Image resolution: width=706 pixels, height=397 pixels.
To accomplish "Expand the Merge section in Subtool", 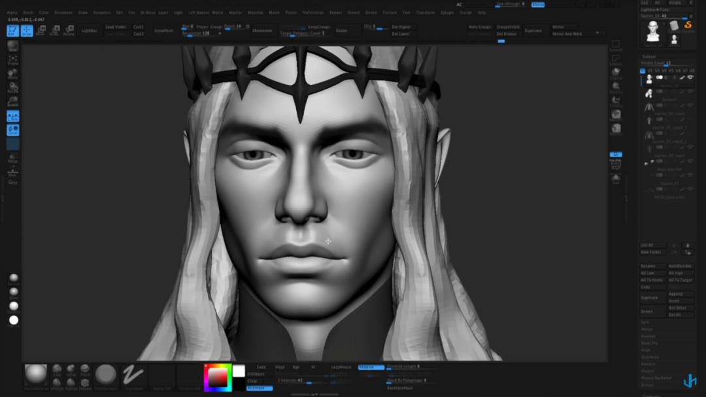I will coord(647,329).
